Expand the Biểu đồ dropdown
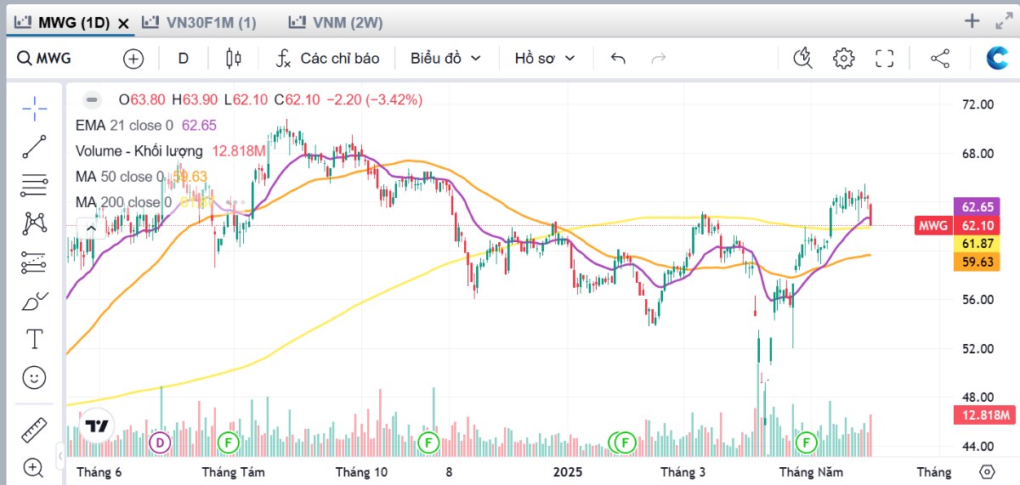This screenshot has width=1020, height=485. (445, 59)
